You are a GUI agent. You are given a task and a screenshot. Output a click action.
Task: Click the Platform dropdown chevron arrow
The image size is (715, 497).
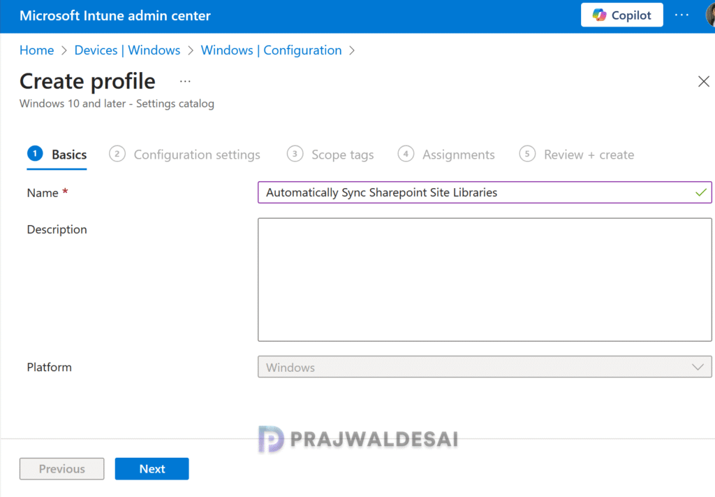pyautogui.click(x=698, y=368)
